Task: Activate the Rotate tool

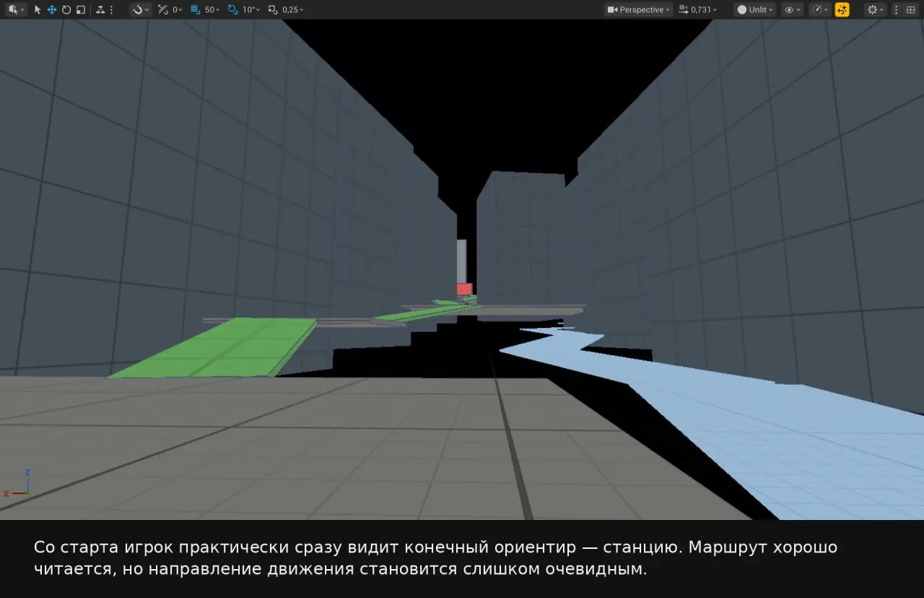Action: 66,9
